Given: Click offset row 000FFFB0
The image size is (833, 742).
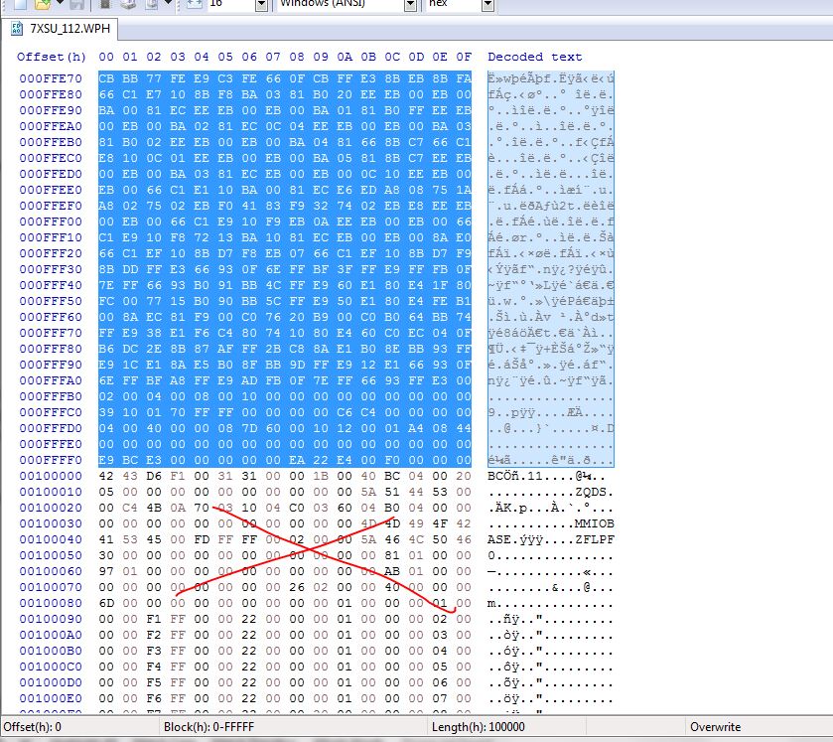Looking at the screenshot, I should 51,396.
